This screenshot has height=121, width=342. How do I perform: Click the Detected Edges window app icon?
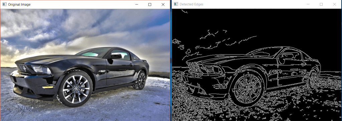coord(176,4)
